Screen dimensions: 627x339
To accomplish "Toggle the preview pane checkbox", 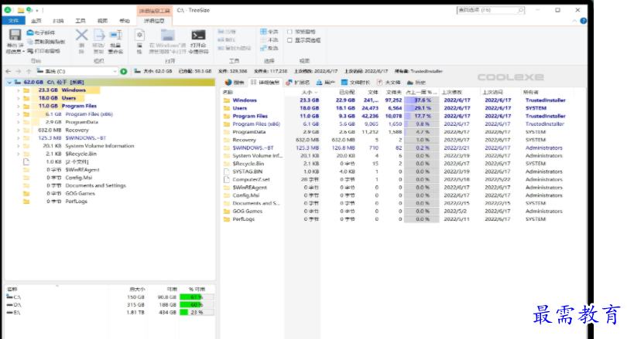I will 290,32.
